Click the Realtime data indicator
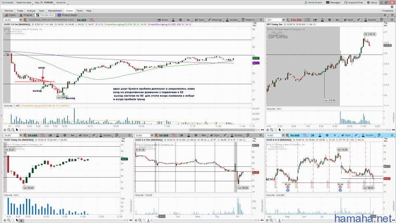Screen dimensions: 396x223 click(x=24, y=2)
